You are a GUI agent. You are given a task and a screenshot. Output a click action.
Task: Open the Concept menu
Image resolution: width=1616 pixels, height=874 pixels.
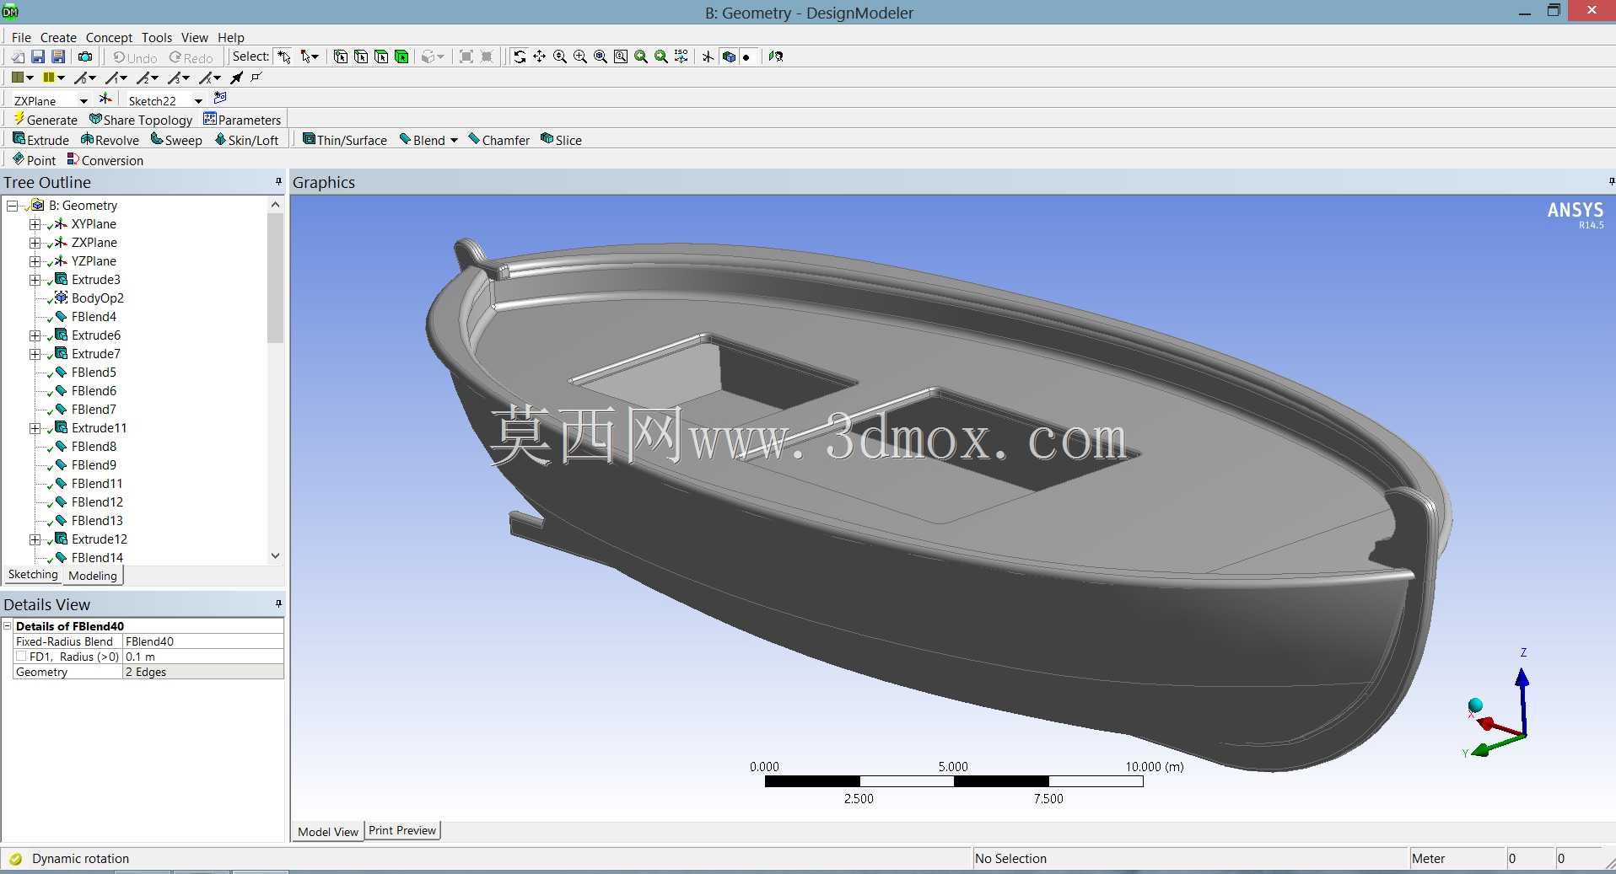click(109, 37)
